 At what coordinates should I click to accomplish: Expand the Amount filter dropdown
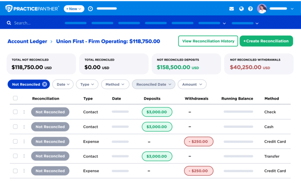click(x=192, y=84)
